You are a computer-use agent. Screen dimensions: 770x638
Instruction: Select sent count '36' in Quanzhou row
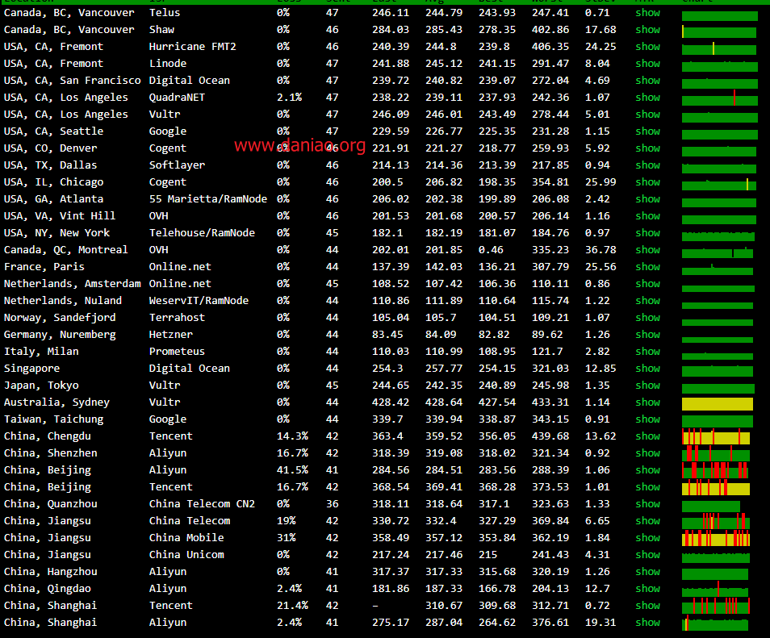pos(333,503)
